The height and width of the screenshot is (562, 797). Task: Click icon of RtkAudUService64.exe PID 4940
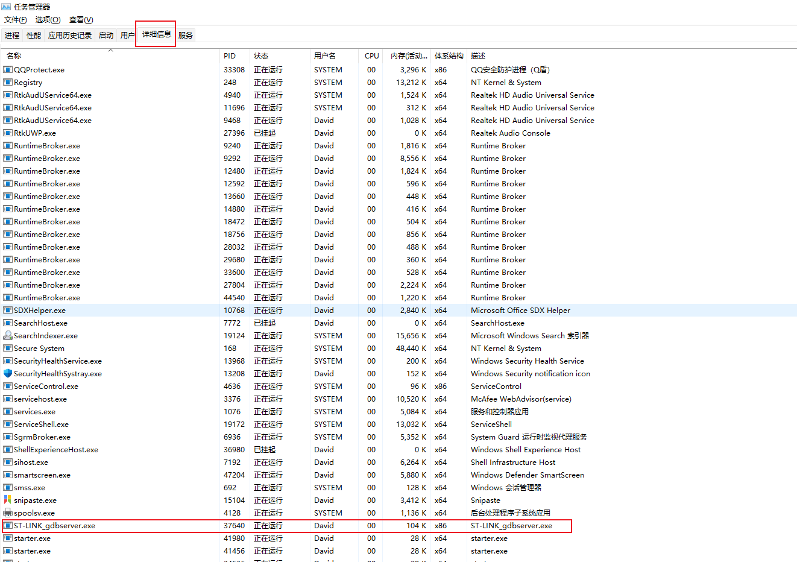coord(8,95)
